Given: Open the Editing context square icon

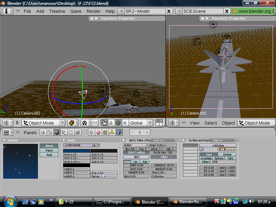Looking at the screenshot, I should (x=71, y=132).
